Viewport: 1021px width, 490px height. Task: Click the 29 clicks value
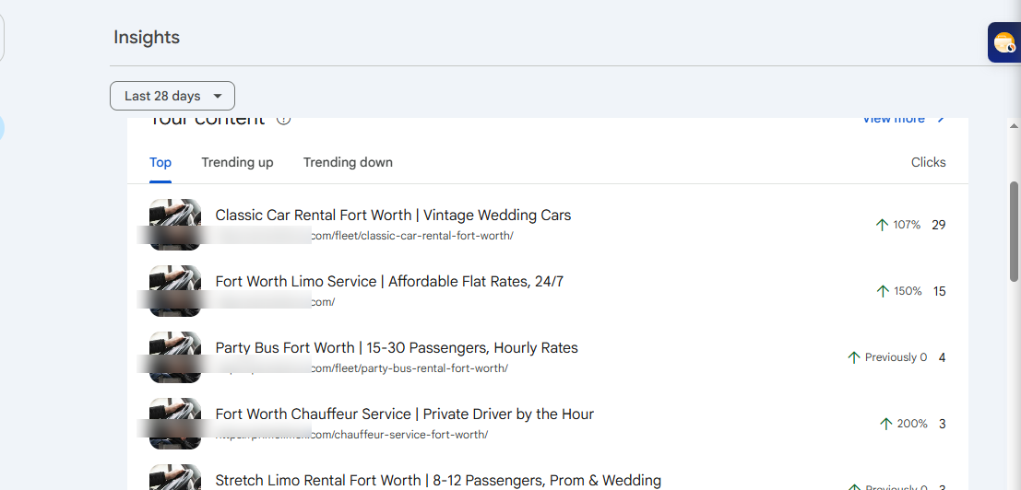click(938, 225)
